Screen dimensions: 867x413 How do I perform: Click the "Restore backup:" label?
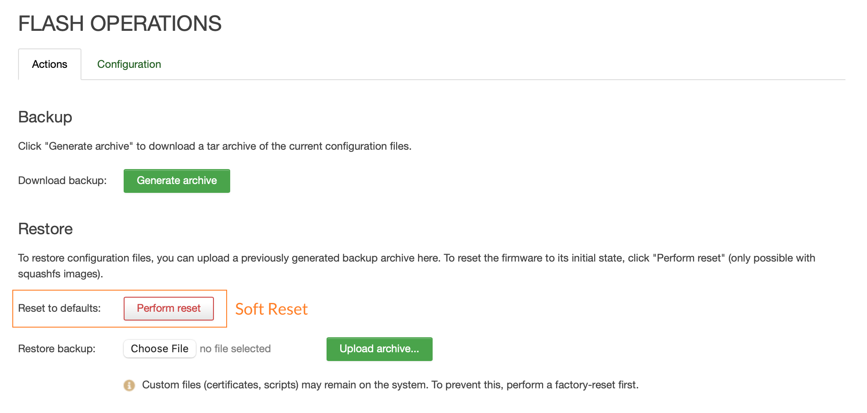[x=57, y=349]
